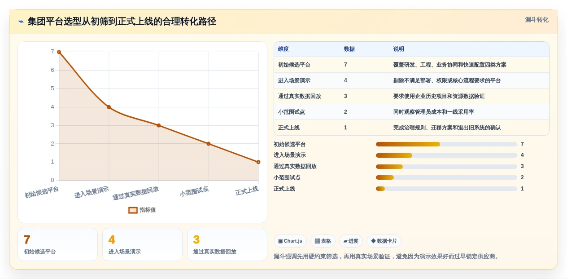Click the 正式上线 label in progress list

[x=284, y=189]
